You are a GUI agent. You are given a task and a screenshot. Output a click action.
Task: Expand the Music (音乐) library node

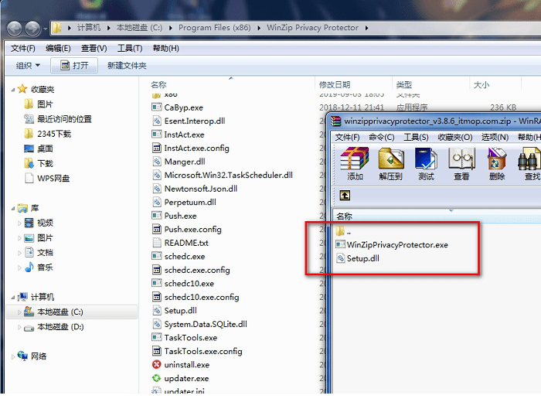coord(19,268)
